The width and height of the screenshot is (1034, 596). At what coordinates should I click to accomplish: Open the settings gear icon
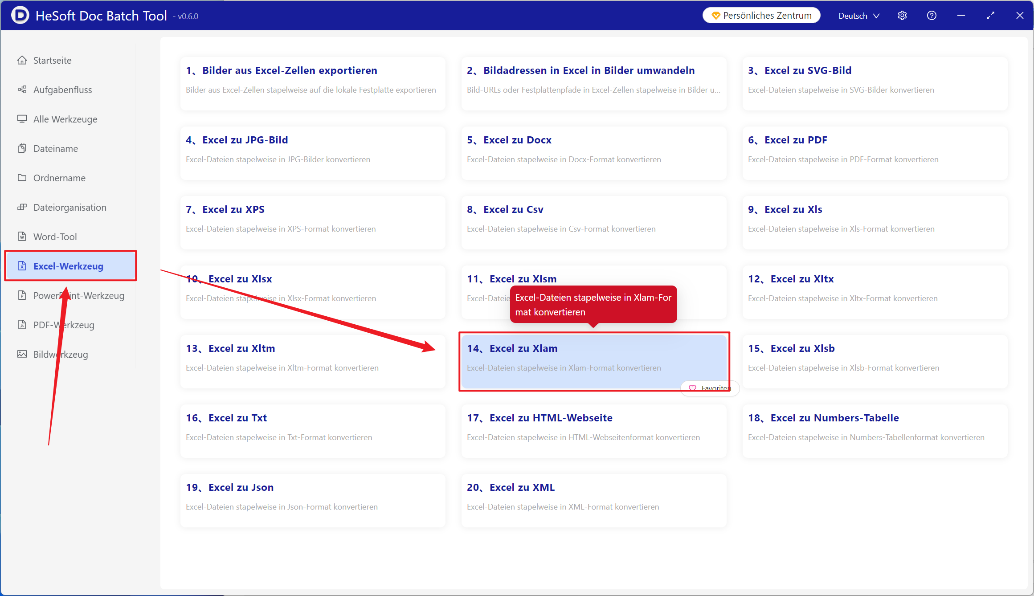tap(902, 16)
